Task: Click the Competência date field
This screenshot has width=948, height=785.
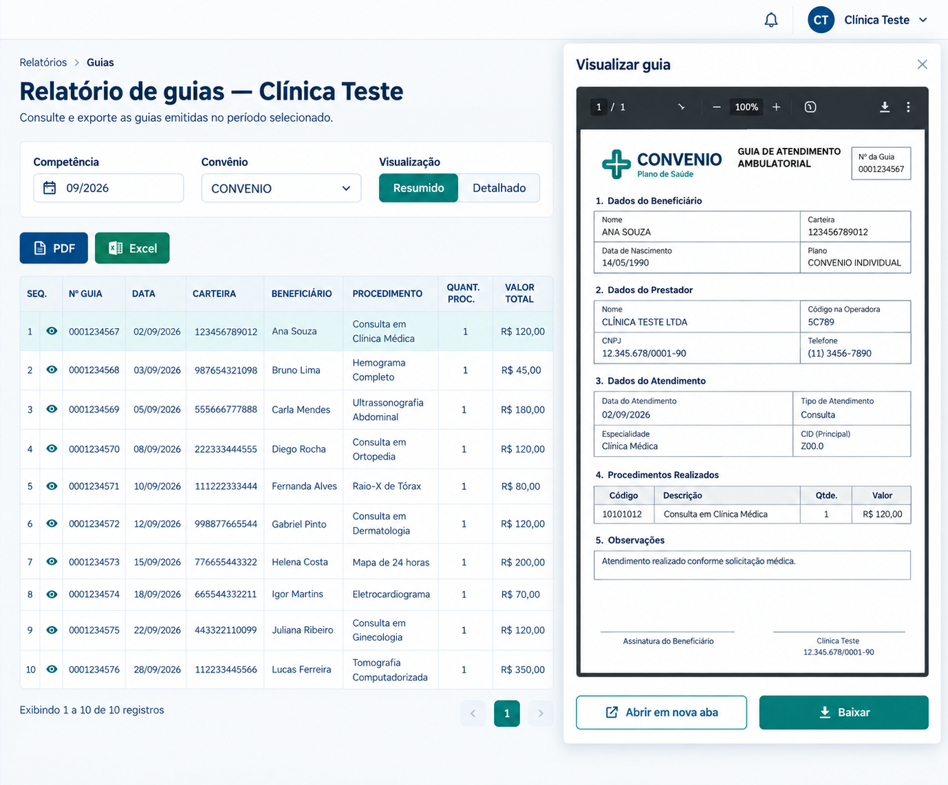Action: tap(109, 188)
